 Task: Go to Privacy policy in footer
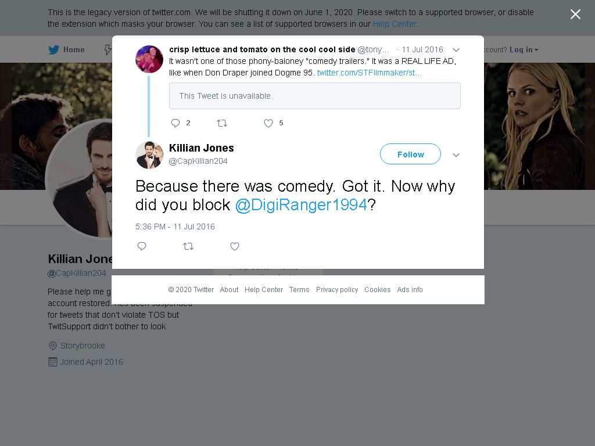click(x=337, y=289)
